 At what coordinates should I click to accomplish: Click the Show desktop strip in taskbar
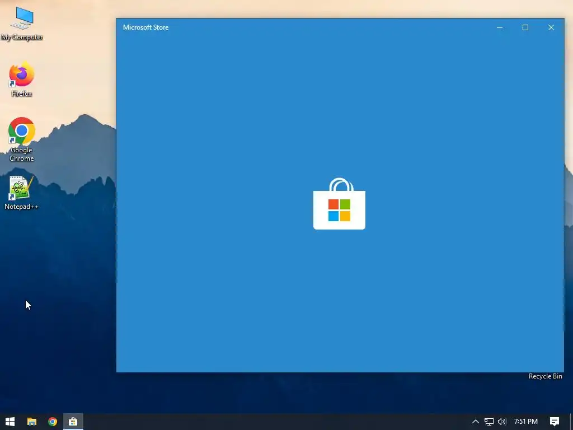click(571, 422)
